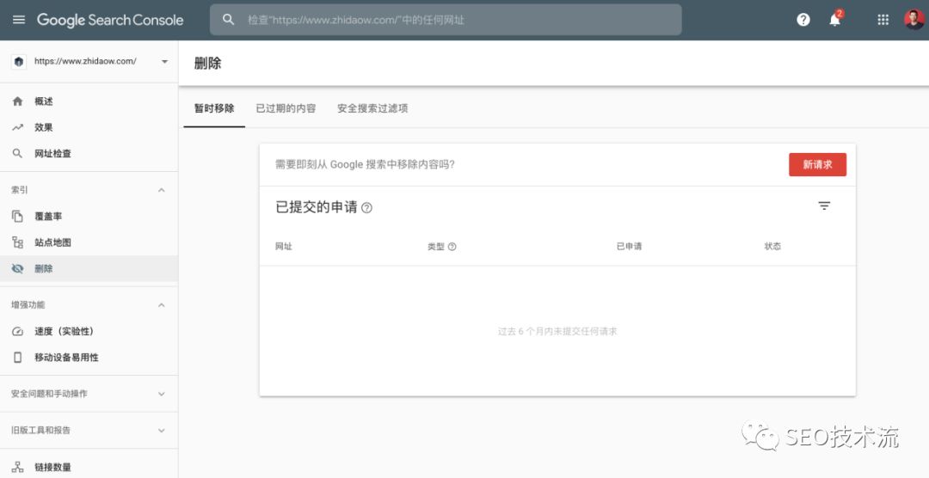Screen dimensions: 929x478
Task: Click help icon next to 已提交的申请
Action: [367, 208]
